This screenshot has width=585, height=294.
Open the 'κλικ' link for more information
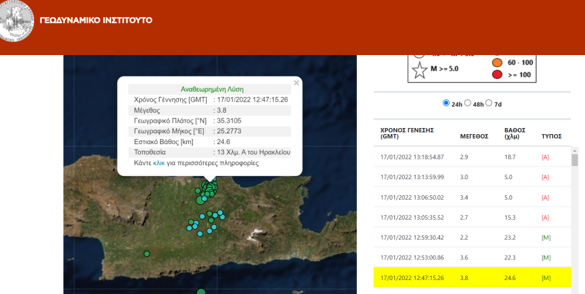(x=159, y=163)
